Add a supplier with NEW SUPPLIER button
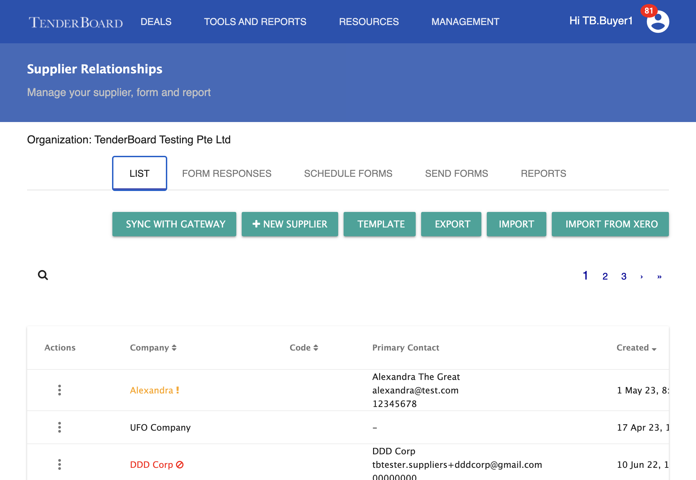The height and width of the screenshot is (480, 696). [x=290, y=224]
